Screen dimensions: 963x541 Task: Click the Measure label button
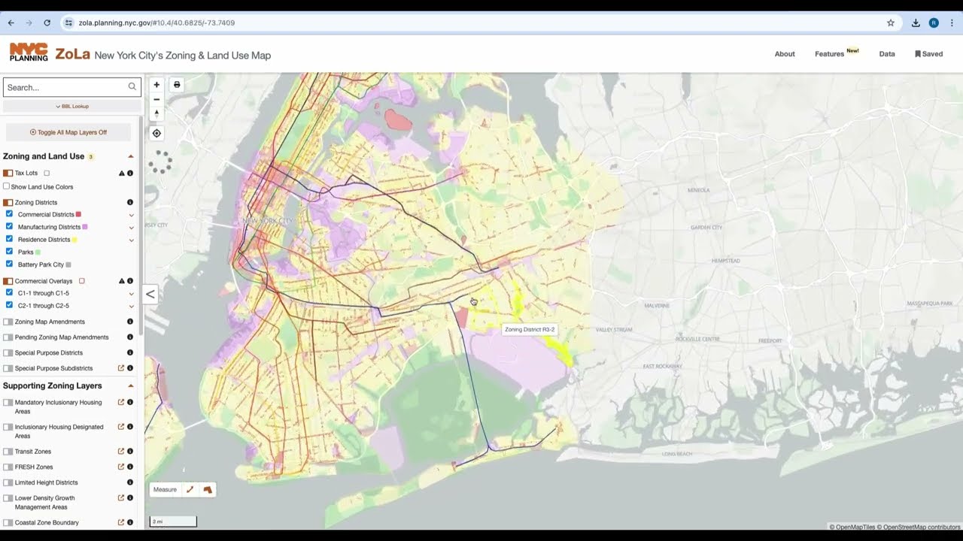(x=165, y=490)
